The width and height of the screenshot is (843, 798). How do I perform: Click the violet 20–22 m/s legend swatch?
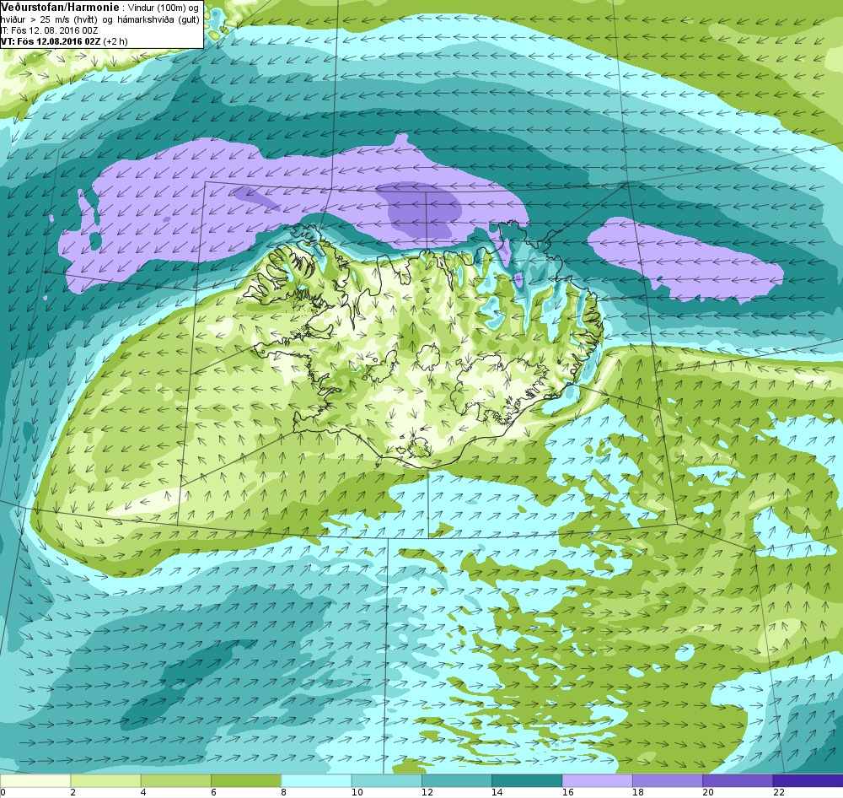(x=738, y=779)
